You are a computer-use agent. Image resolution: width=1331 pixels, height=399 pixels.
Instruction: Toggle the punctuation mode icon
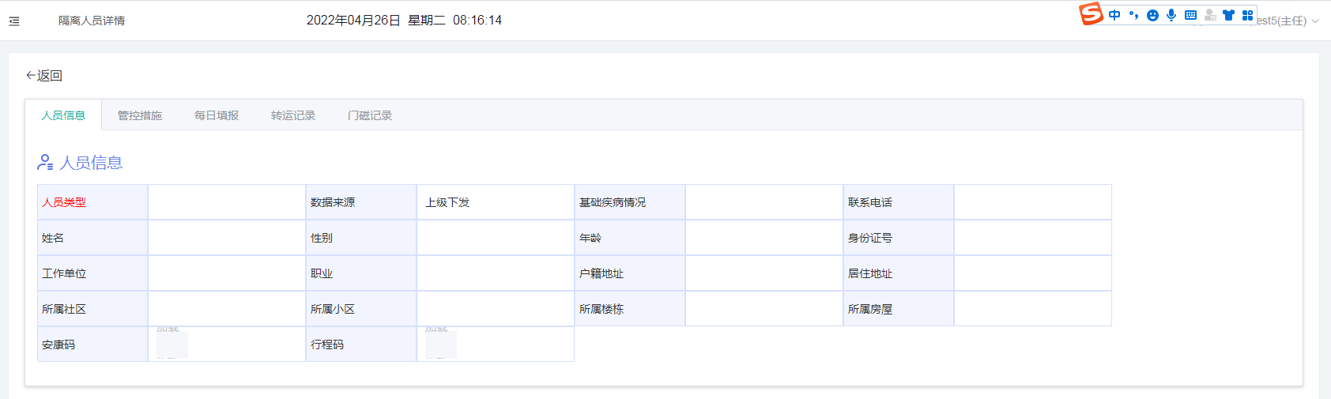(x=1133, y=15)
